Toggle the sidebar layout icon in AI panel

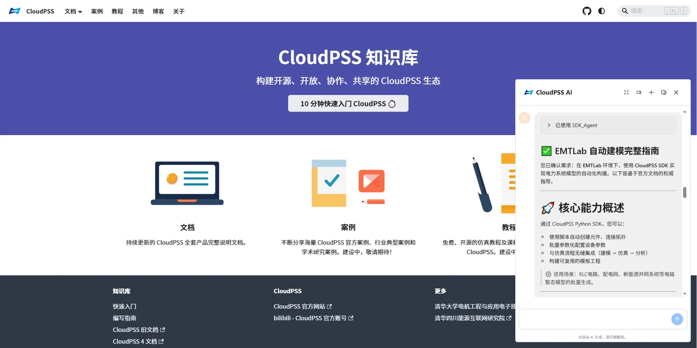tap(638, 92)
